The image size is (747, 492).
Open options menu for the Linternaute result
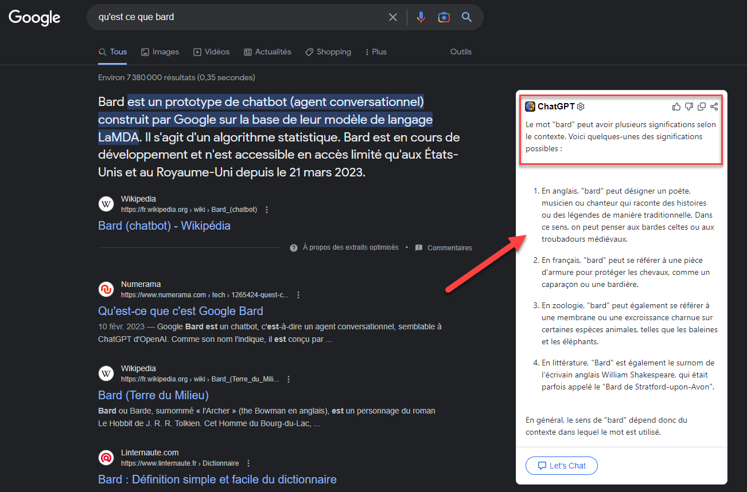(x=248, y=463)
